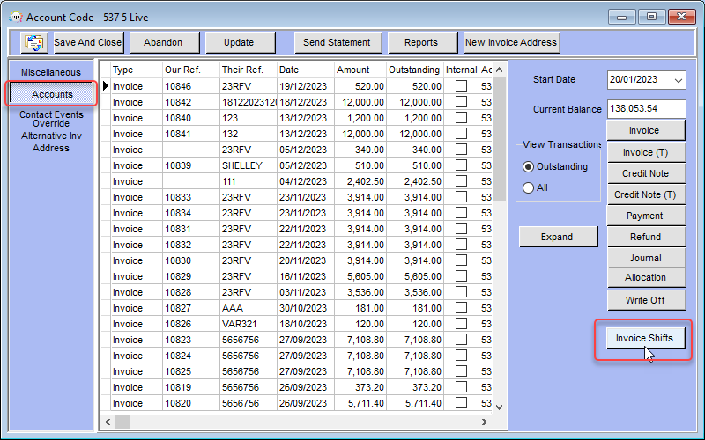Click the vertical scrollbar up arrow
The height and width of the screenshot is (440, 705).
click(499, 70)
